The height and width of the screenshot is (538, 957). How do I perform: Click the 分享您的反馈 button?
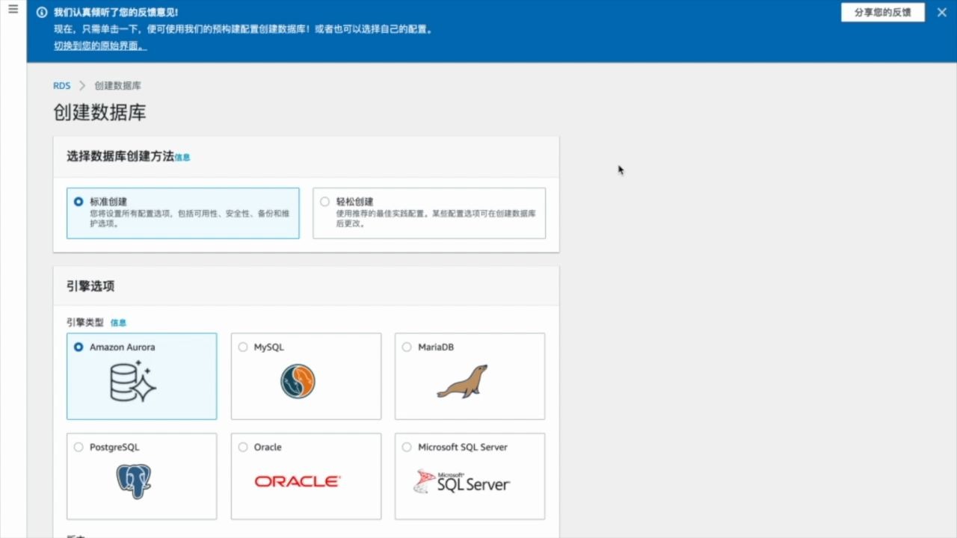click(884, 13)
